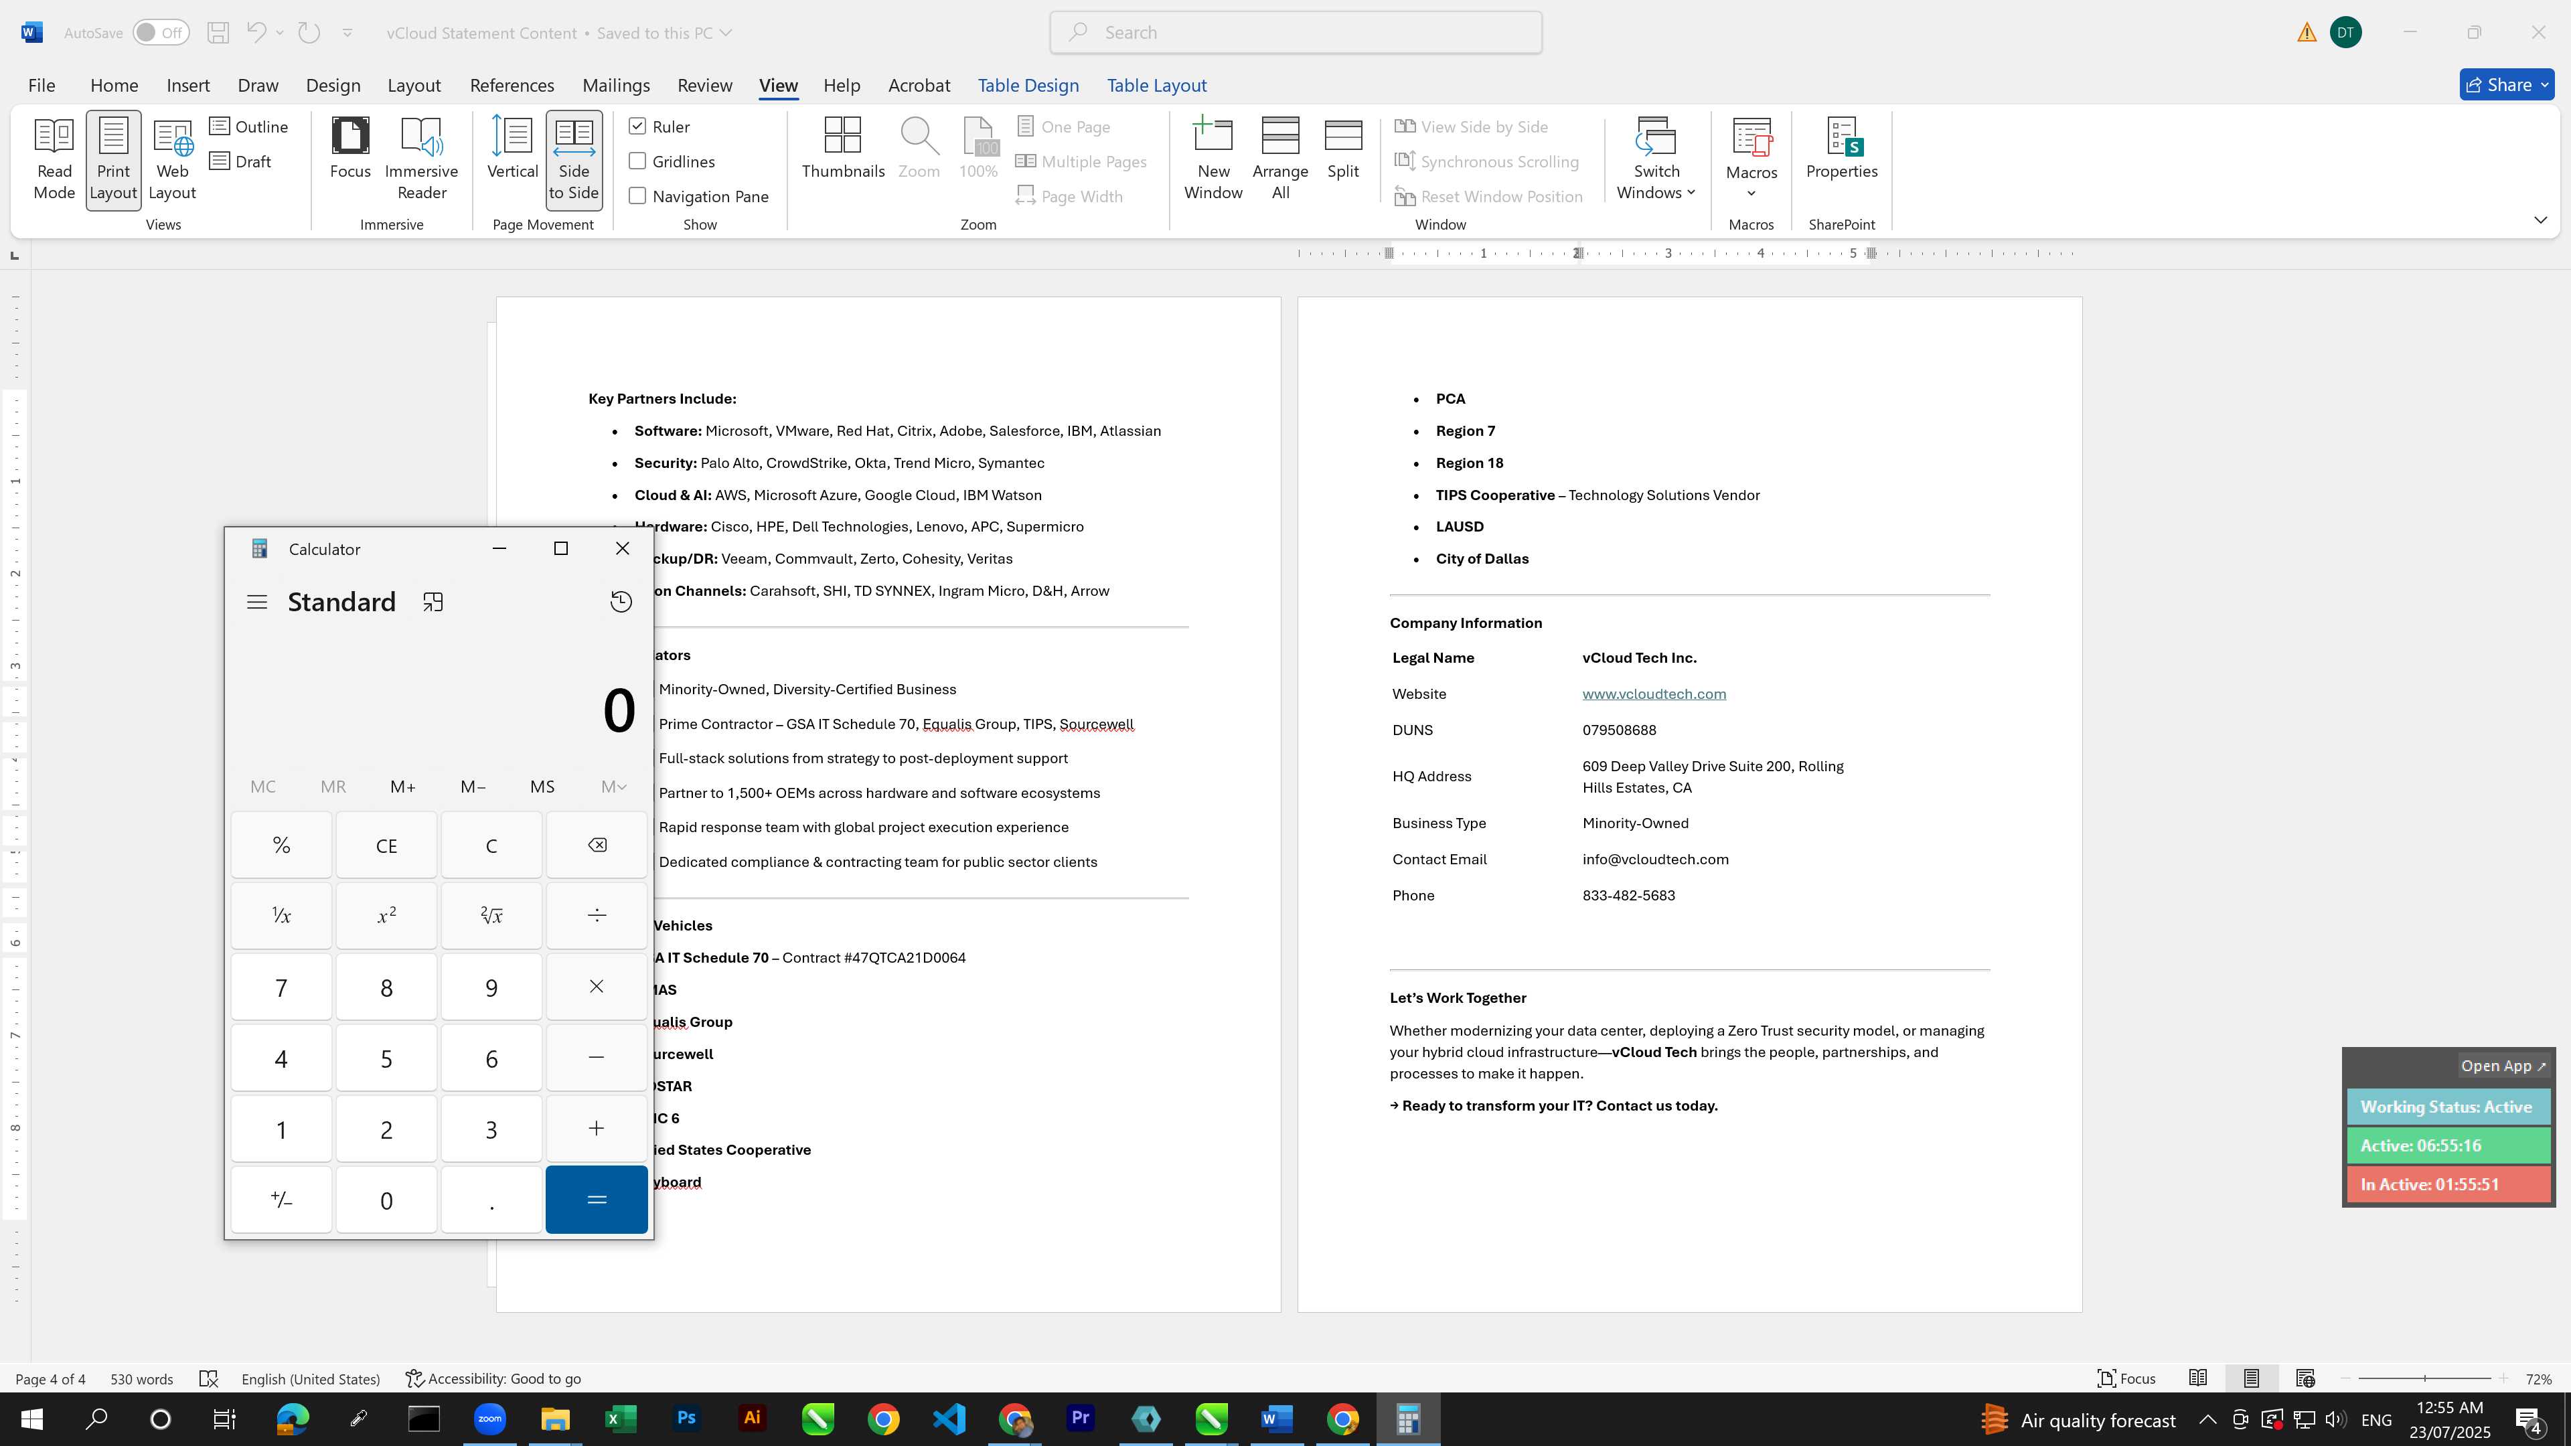Open the Table Design tab

click(x=1028, y=86)
